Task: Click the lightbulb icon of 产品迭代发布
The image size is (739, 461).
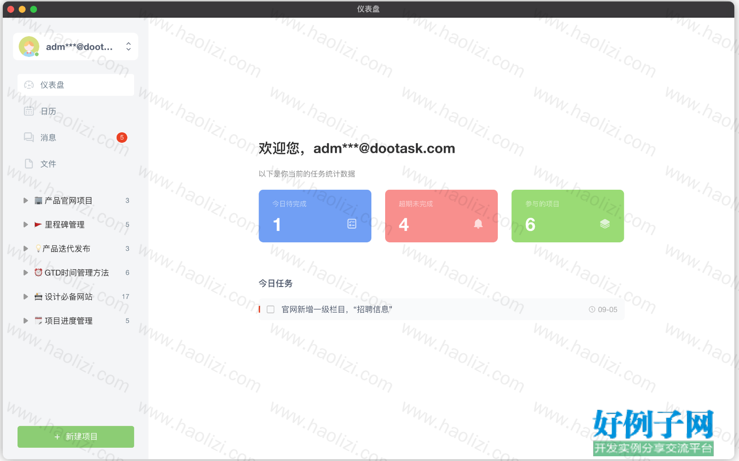Action: [38, 249]
